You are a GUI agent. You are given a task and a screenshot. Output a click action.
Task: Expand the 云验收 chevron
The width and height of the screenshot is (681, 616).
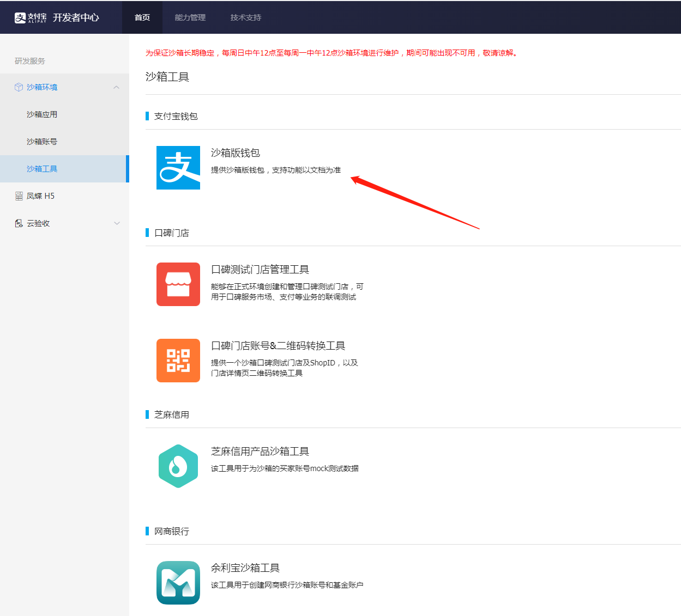pos(117,223)
